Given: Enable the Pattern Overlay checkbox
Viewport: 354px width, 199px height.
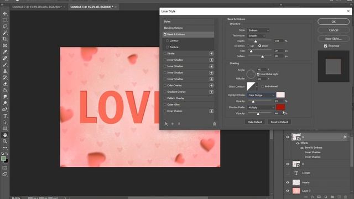Looking at the screenshot, I should coord(165,98).
